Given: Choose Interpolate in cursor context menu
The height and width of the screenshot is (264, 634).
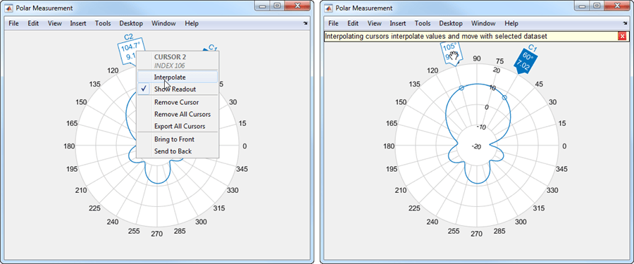Looking at the screenshot, I should pyautogui.click(x=178, y=77).
